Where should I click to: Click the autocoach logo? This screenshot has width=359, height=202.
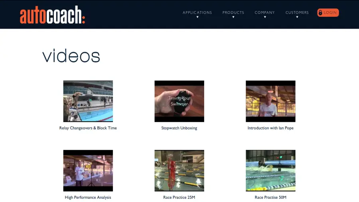pos(52,15)
